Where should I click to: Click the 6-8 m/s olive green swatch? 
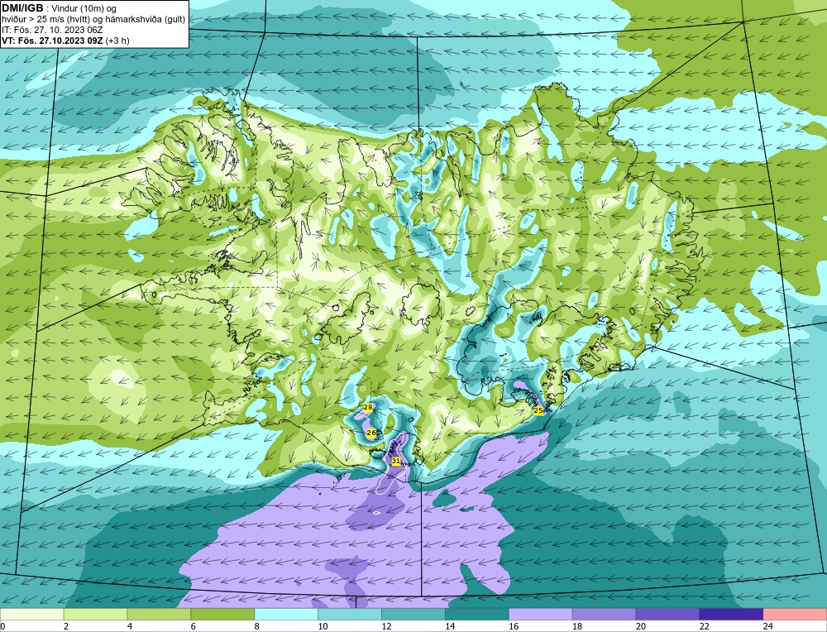click(222, 615)
